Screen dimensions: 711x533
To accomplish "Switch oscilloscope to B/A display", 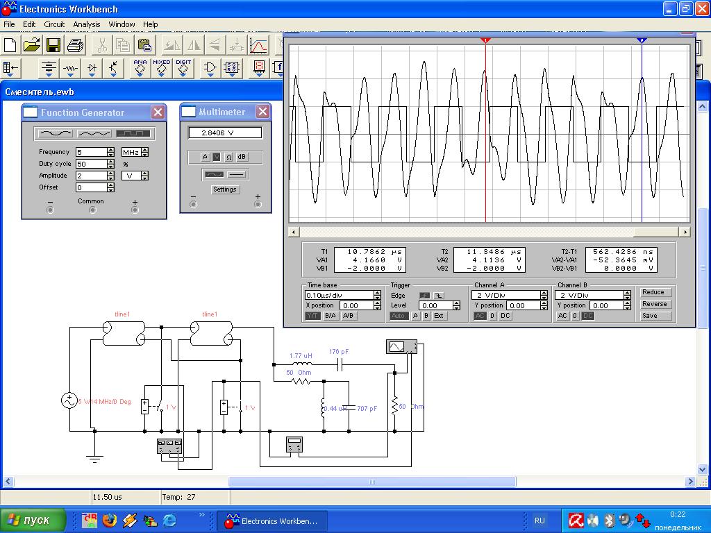I will [330, 316].
